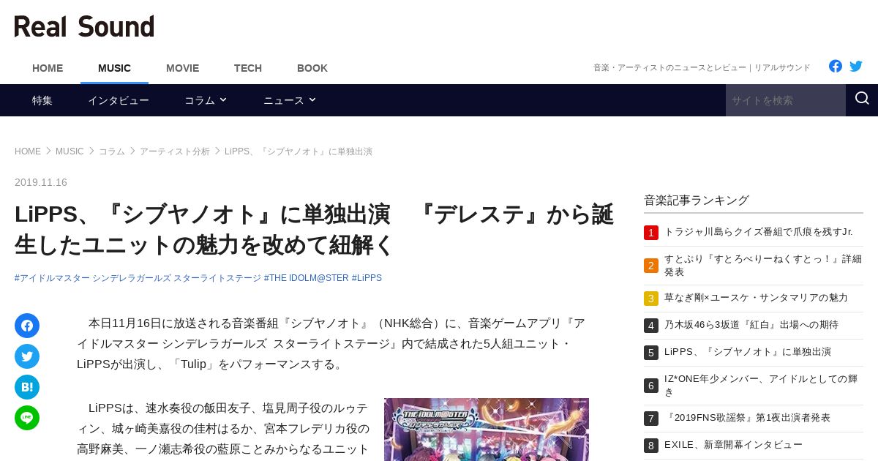Viewport: 878px width, 461px height.
Task: Share article via blue Facebook circle button
Action: click(27, 326)
